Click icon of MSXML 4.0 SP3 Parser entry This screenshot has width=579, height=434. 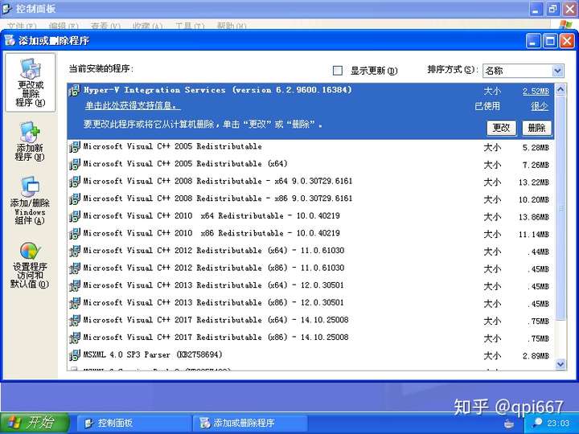[x=74, y=354]
